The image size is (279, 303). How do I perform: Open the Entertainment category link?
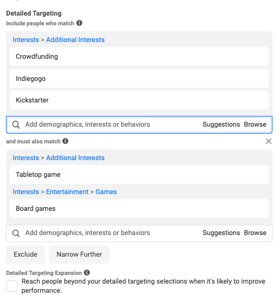[x=67, y=192]
